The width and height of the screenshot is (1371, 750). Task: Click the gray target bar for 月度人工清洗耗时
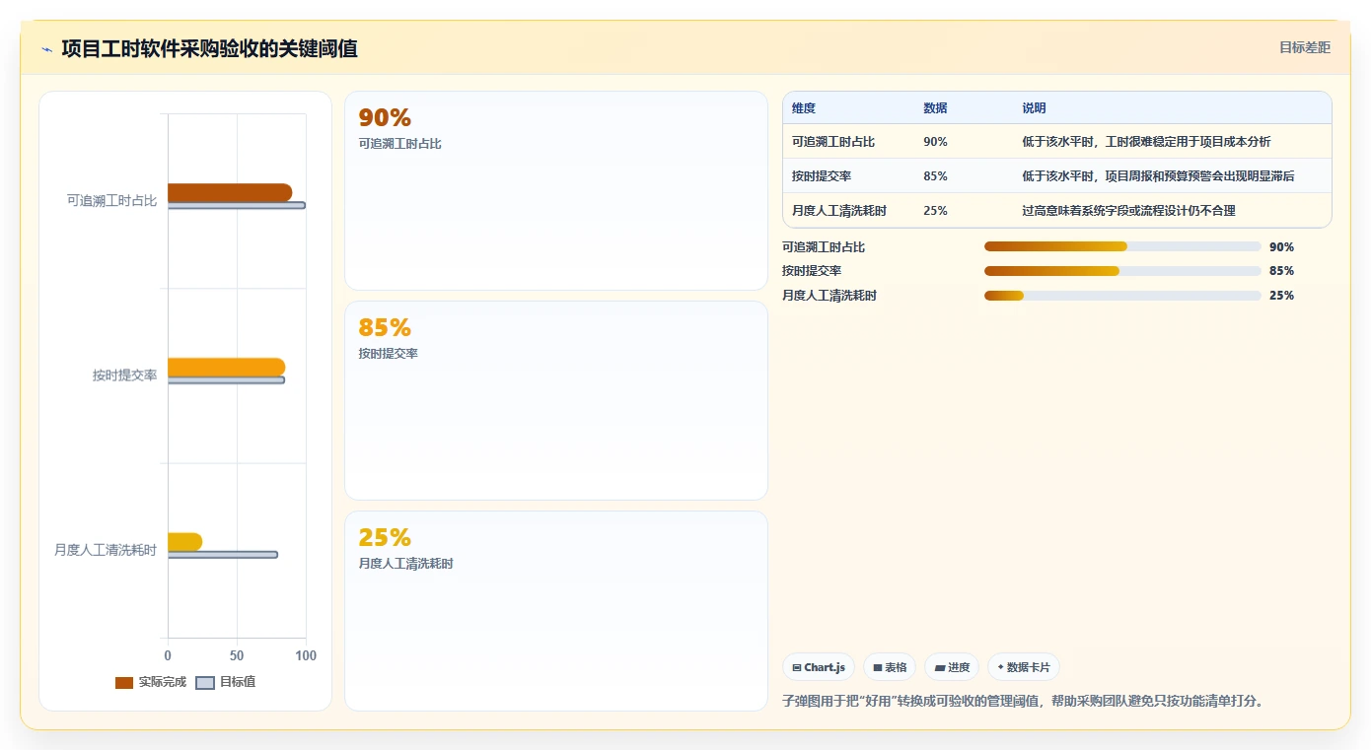[223, 555]
